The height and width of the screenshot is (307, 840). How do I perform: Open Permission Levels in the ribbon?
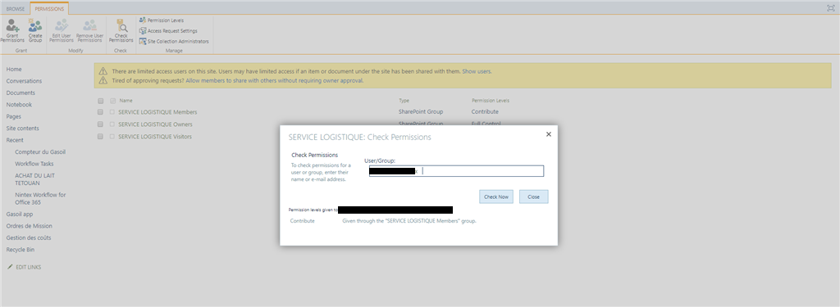click(x=162, y=20)
